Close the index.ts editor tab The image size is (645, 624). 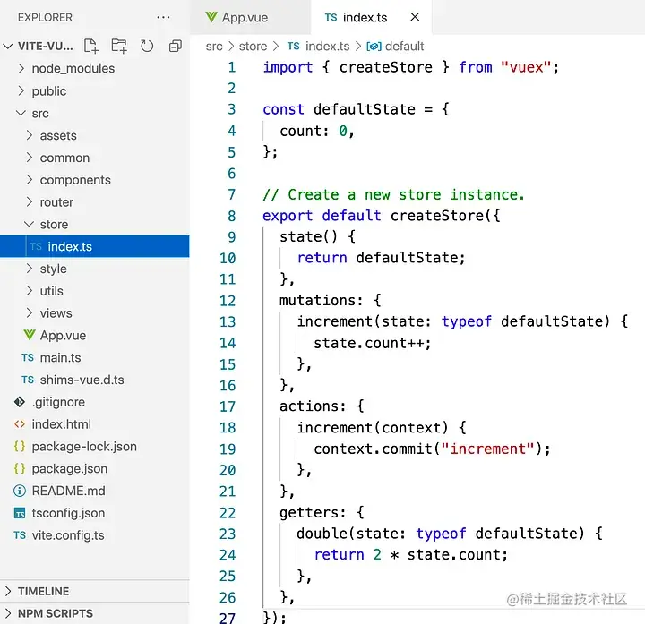tap(415, 17)
